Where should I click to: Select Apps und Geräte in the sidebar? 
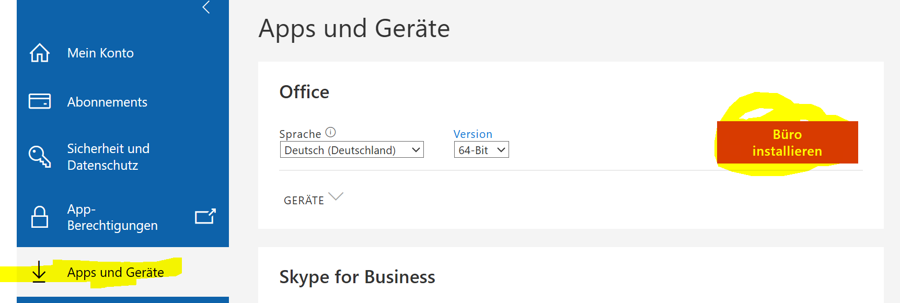click(x=116, y=272)
